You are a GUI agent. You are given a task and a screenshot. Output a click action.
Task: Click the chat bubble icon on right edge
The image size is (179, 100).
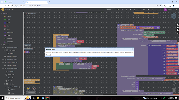[x=178, y=30]
